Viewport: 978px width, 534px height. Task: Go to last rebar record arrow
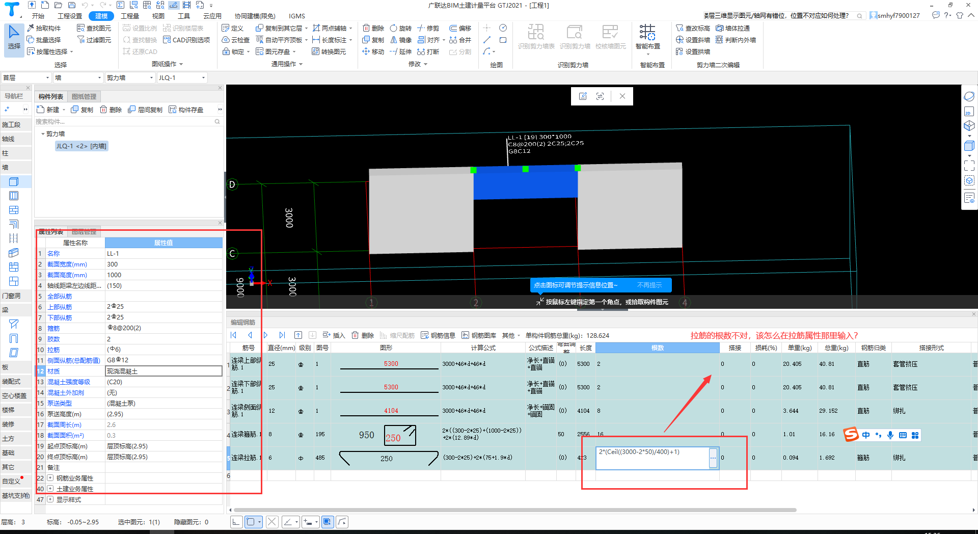coord(282,335)
